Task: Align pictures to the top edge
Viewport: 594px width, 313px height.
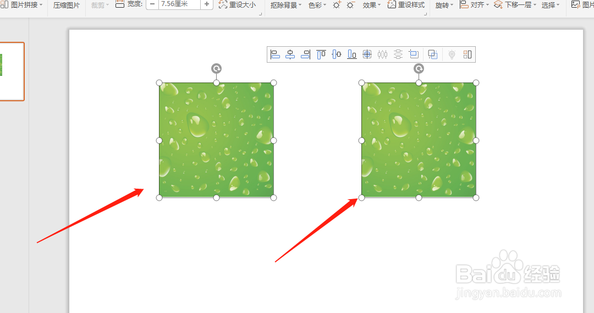Action: [321, 54]
